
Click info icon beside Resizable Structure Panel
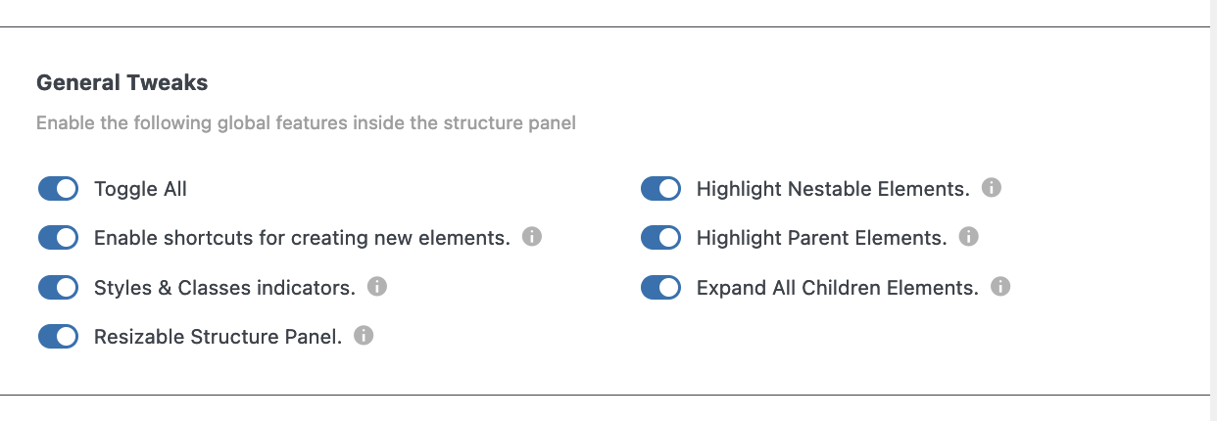pos(364,336)
